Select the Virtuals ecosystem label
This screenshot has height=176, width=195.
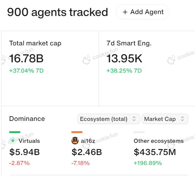tap(29, 141)
